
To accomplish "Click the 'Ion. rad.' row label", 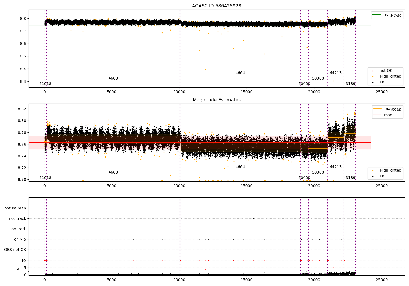I will coord(18,229).
